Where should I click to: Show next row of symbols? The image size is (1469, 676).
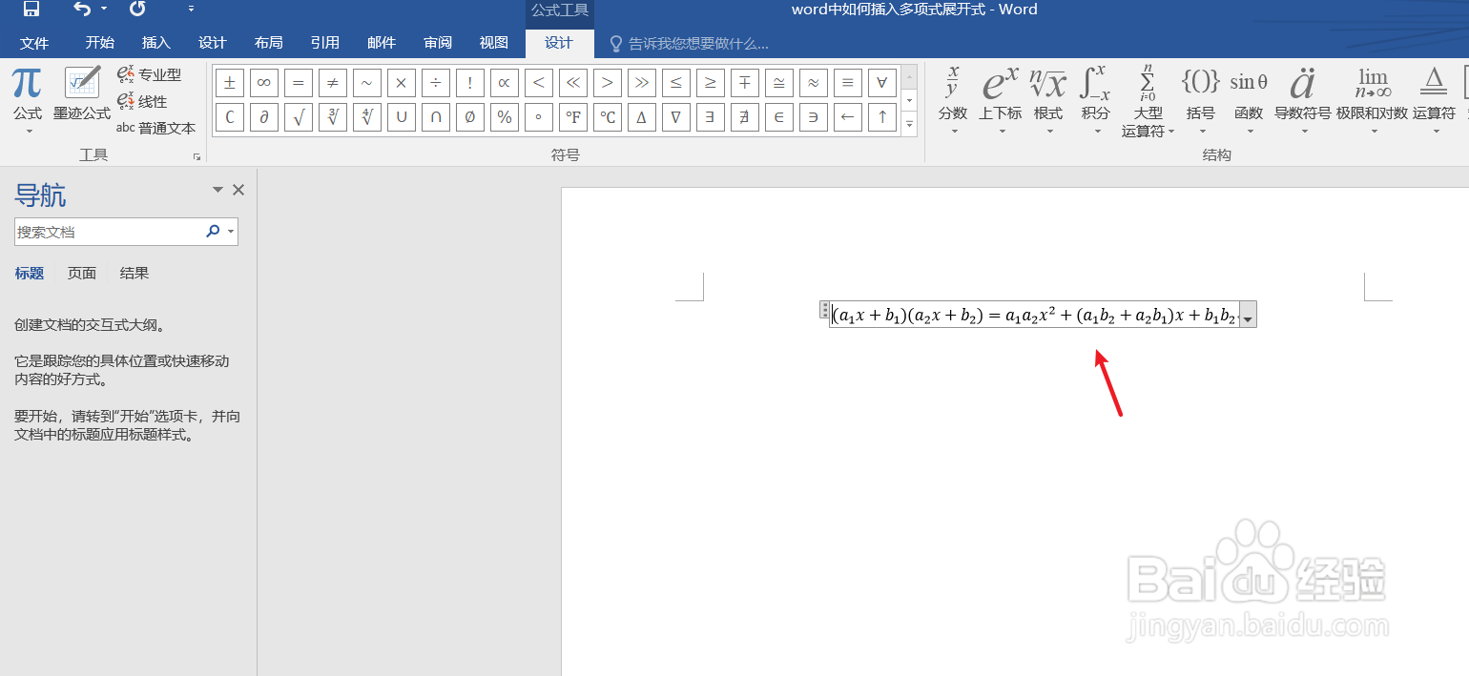click(x=910, y=100)
